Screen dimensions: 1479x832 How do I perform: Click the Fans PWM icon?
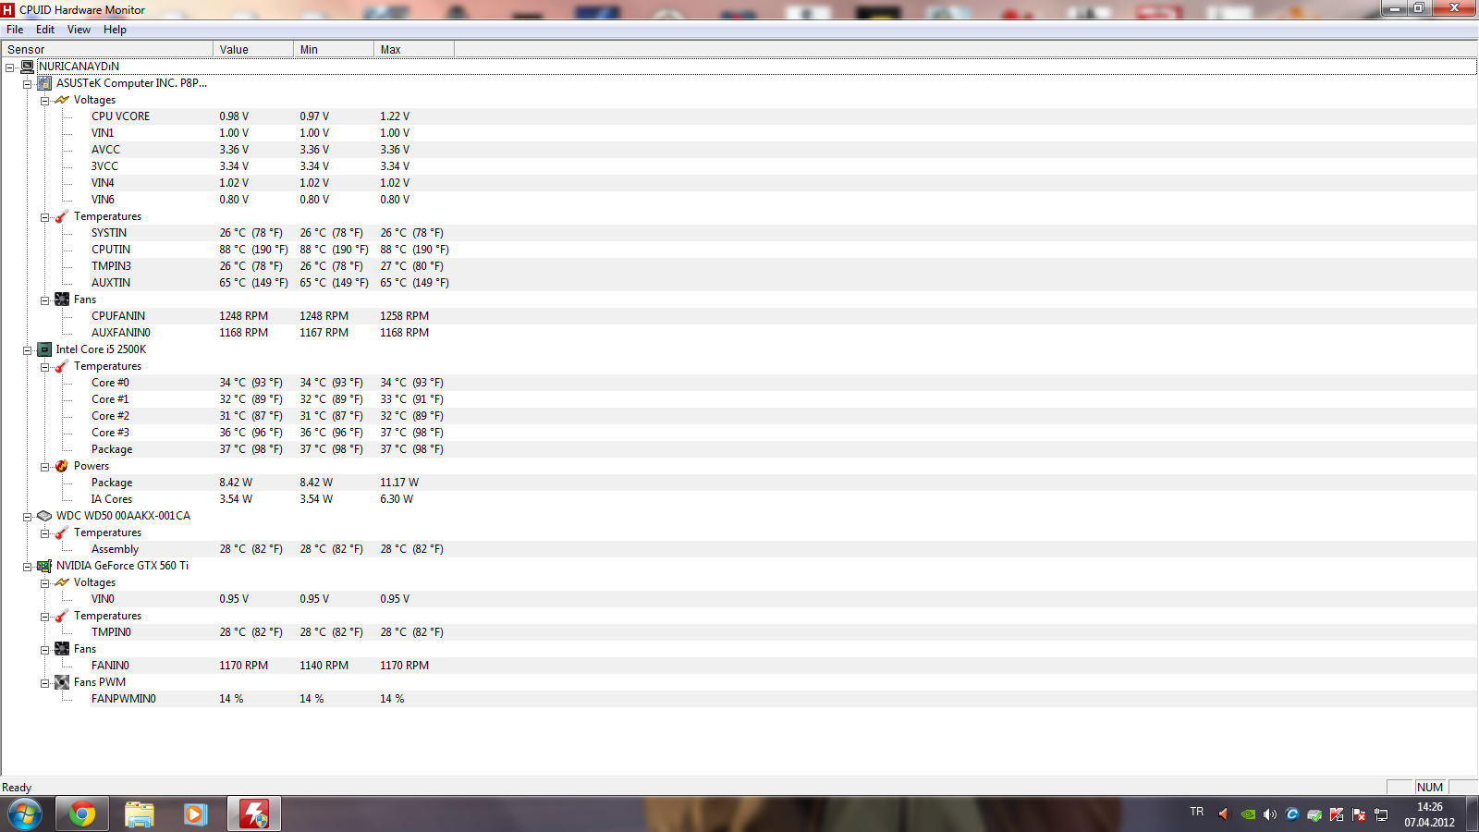pos(62,682)
